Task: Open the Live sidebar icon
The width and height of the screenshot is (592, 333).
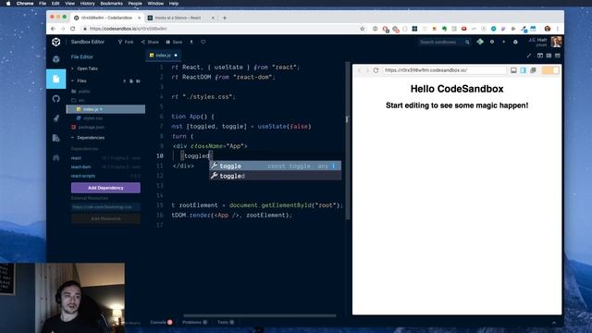Action: coord(55,158)
